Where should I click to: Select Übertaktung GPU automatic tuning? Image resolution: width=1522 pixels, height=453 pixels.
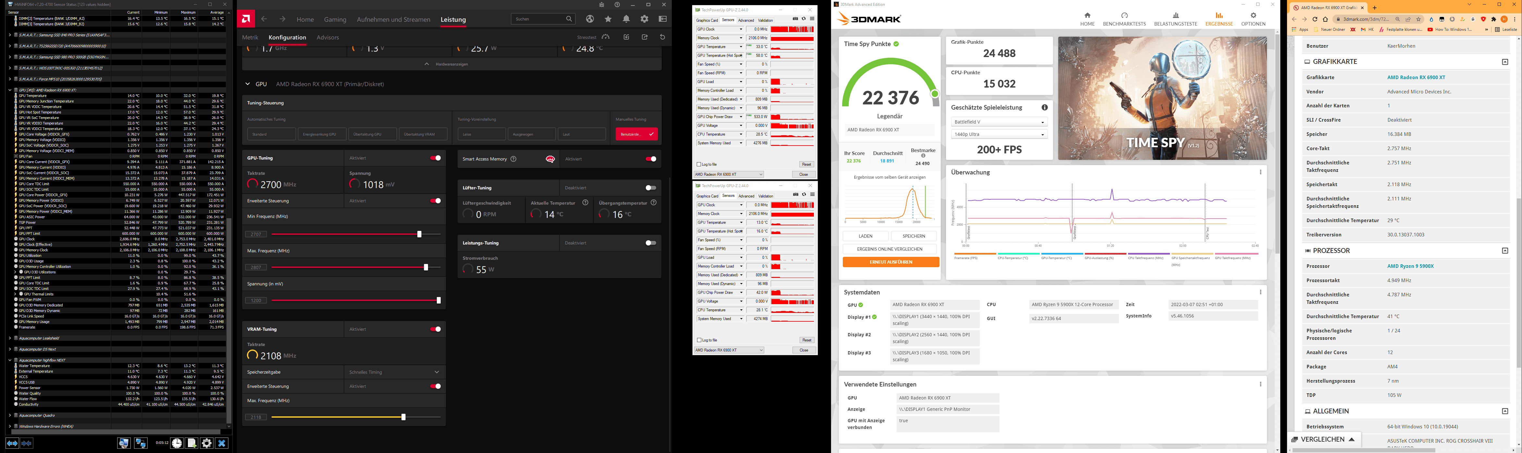coord(372,134)
